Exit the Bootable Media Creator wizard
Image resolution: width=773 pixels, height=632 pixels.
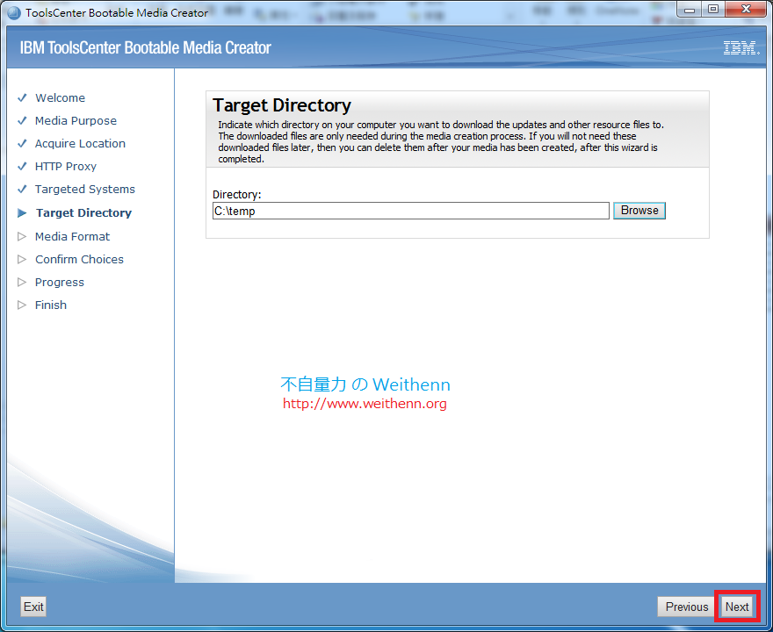(x=33, y=607)
